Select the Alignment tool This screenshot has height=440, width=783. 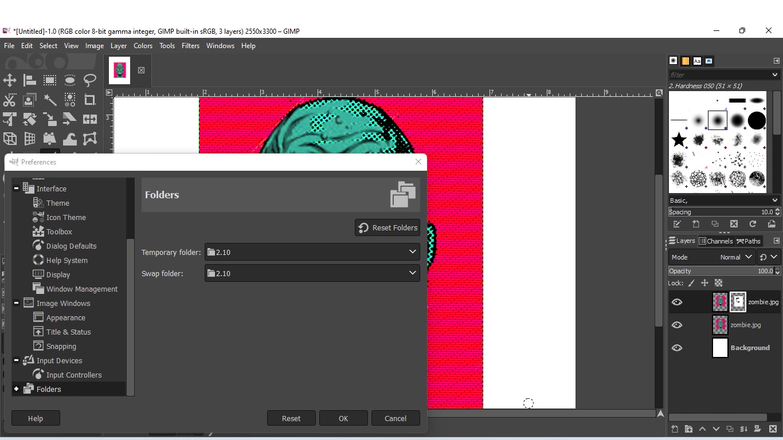[30, 80]
